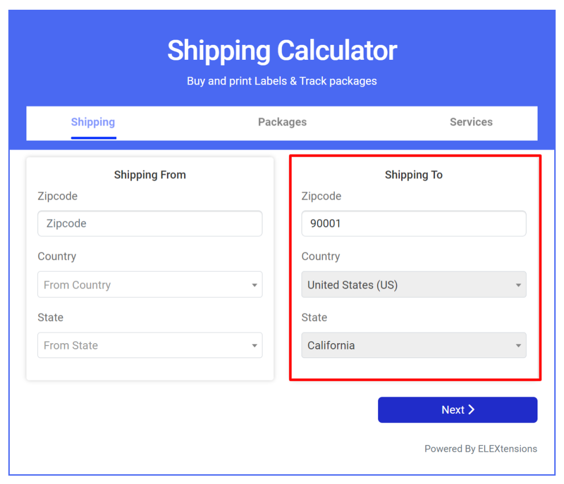The width and height of the screenshot is (564, 484).
Task: Click the chevron icon on the Next button
Action: coord(471,410)
